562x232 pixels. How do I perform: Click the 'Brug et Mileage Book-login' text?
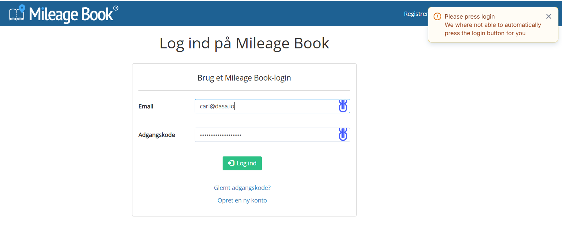click(244, 78)
